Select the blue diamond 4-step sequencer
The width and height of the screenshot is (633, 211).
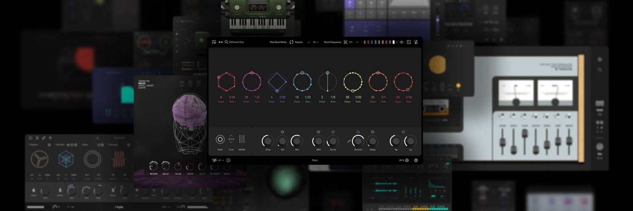click(277, 81)
